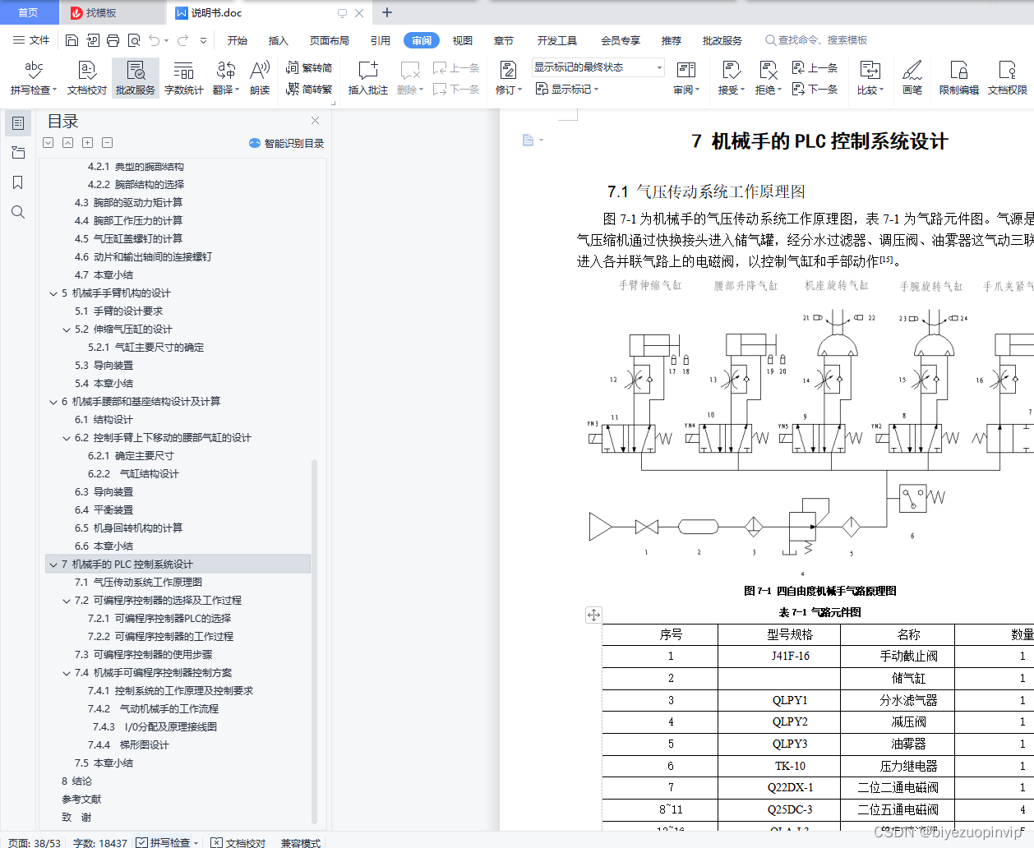Close the 目录 navigation pane
Screen dimensions: 1034x848
(315, 120)
